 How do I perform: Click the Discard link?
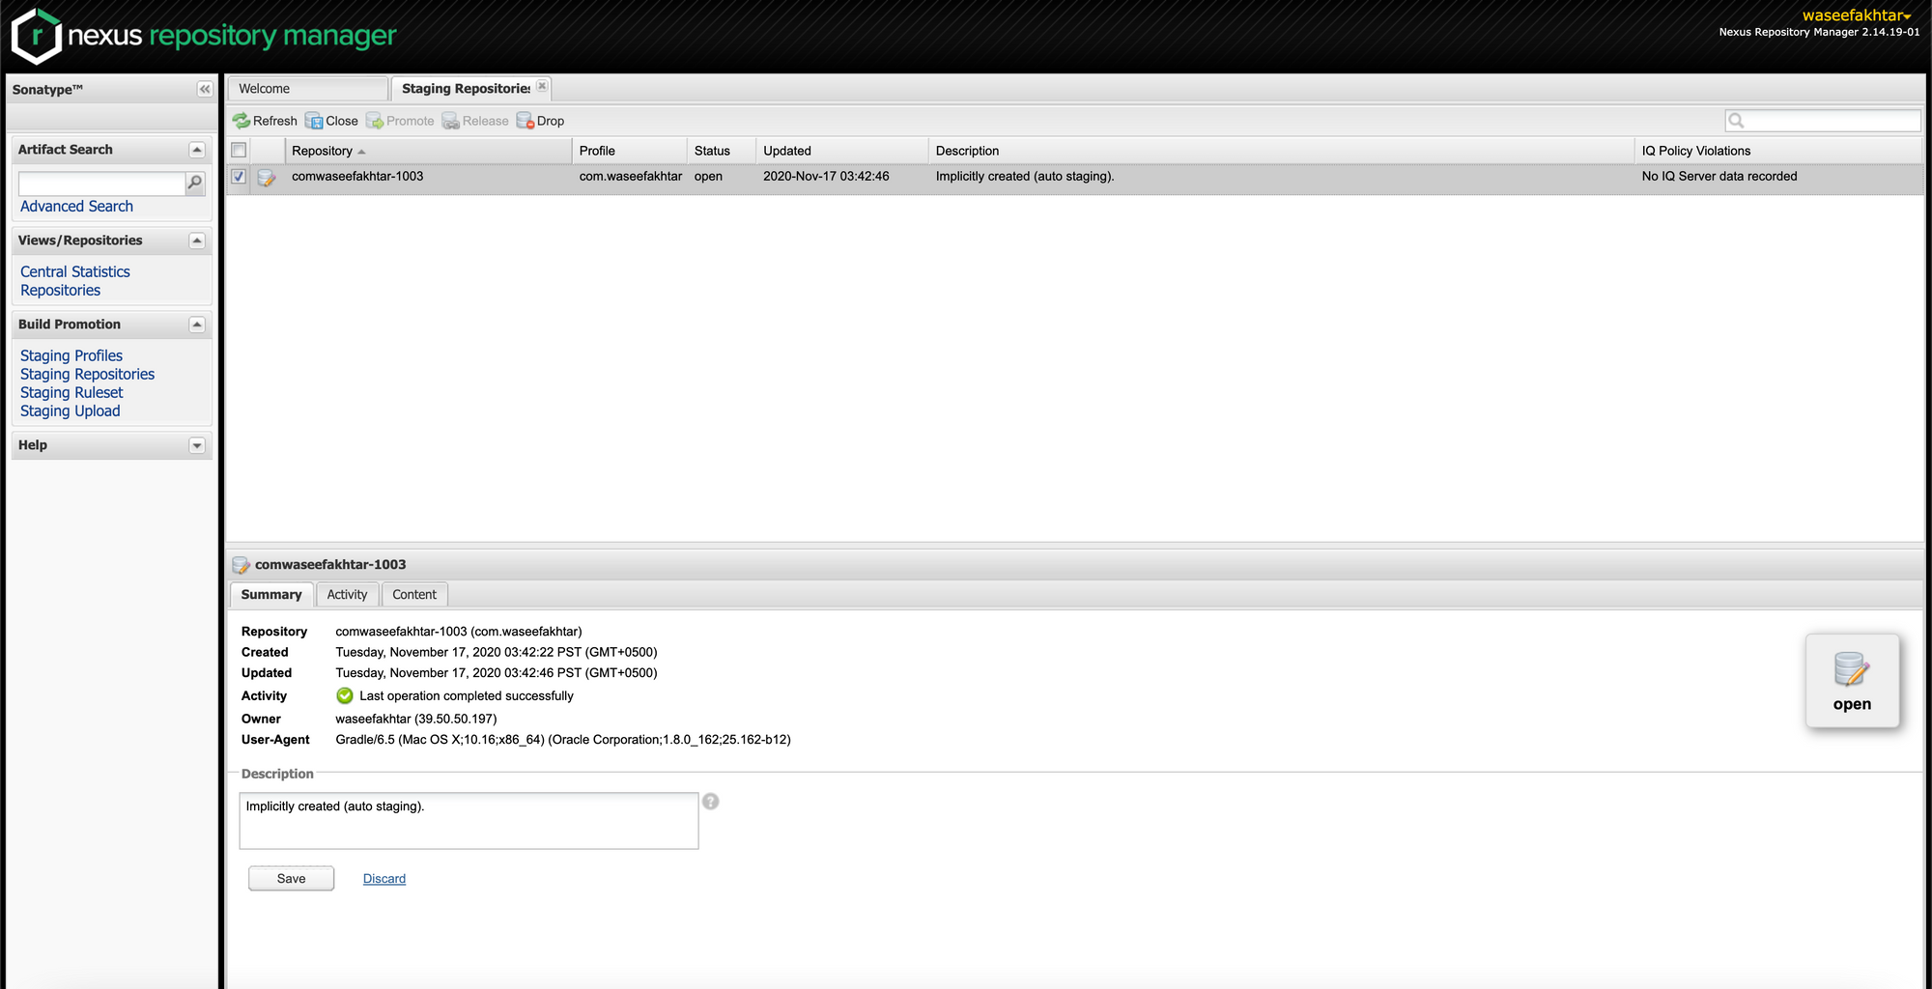pyautogui.click(x=384, y=879)
